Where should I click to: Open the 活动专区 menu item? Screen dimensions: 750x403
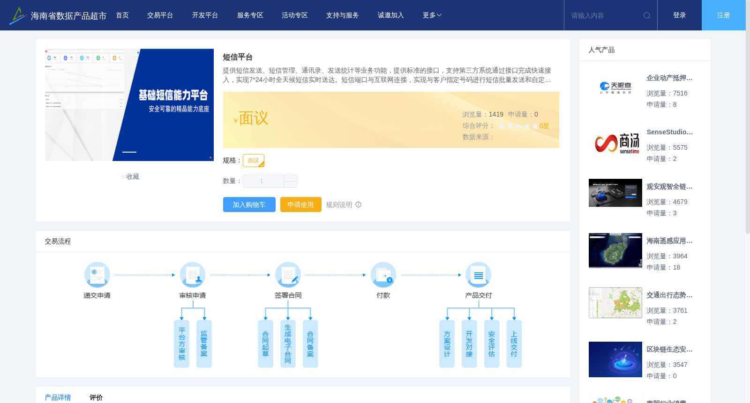[295, 15]
